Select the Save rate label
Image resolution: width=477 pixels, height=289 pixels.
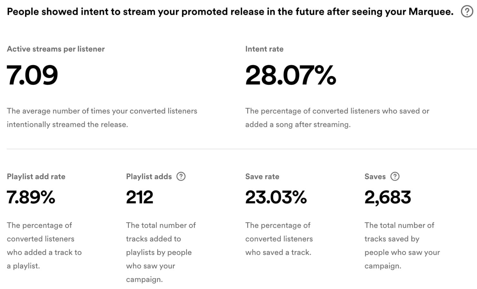[x=262, y=177]
